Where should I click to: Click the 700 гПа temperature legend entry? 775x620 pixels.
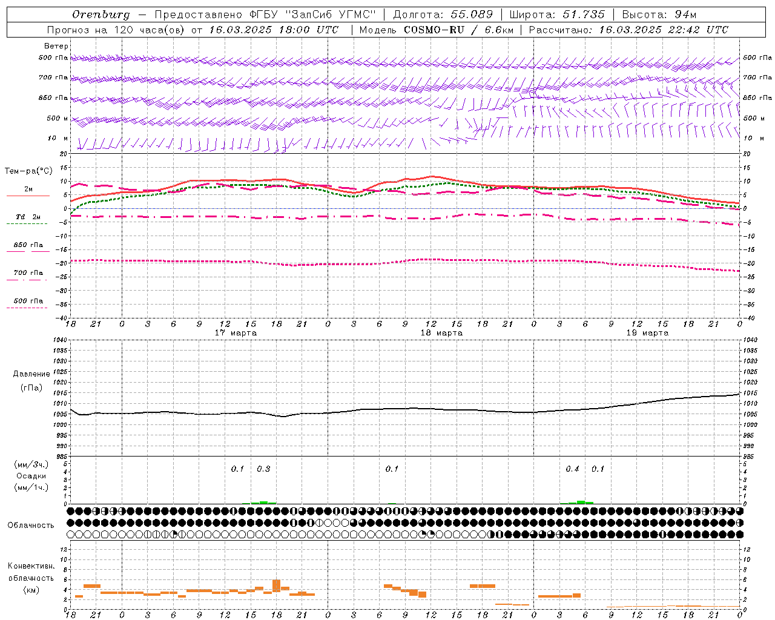coord(28,273)
